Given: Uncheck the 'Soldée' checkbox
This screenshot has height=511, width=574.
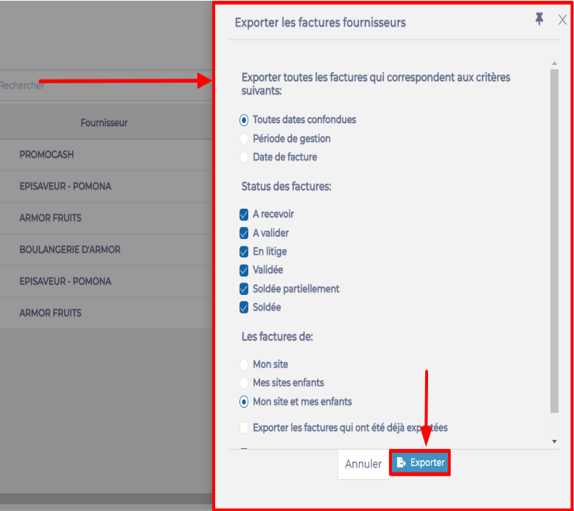Looking at the screenshot, I should pos(244,307).
